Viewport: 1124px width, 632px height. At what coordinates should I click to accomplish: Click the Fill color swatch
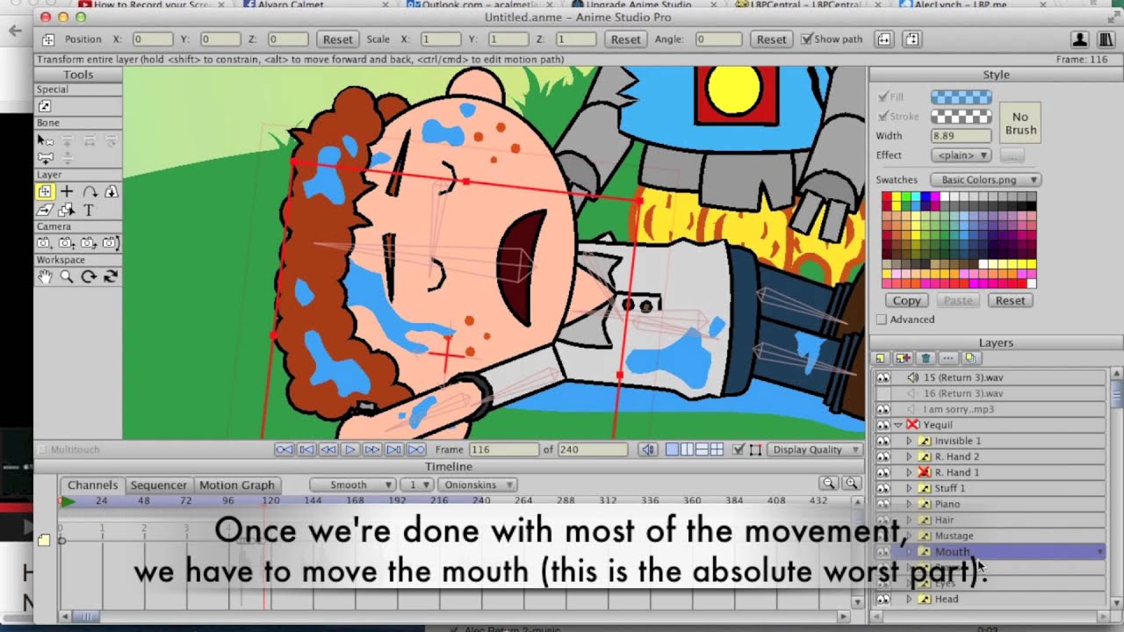962,97
